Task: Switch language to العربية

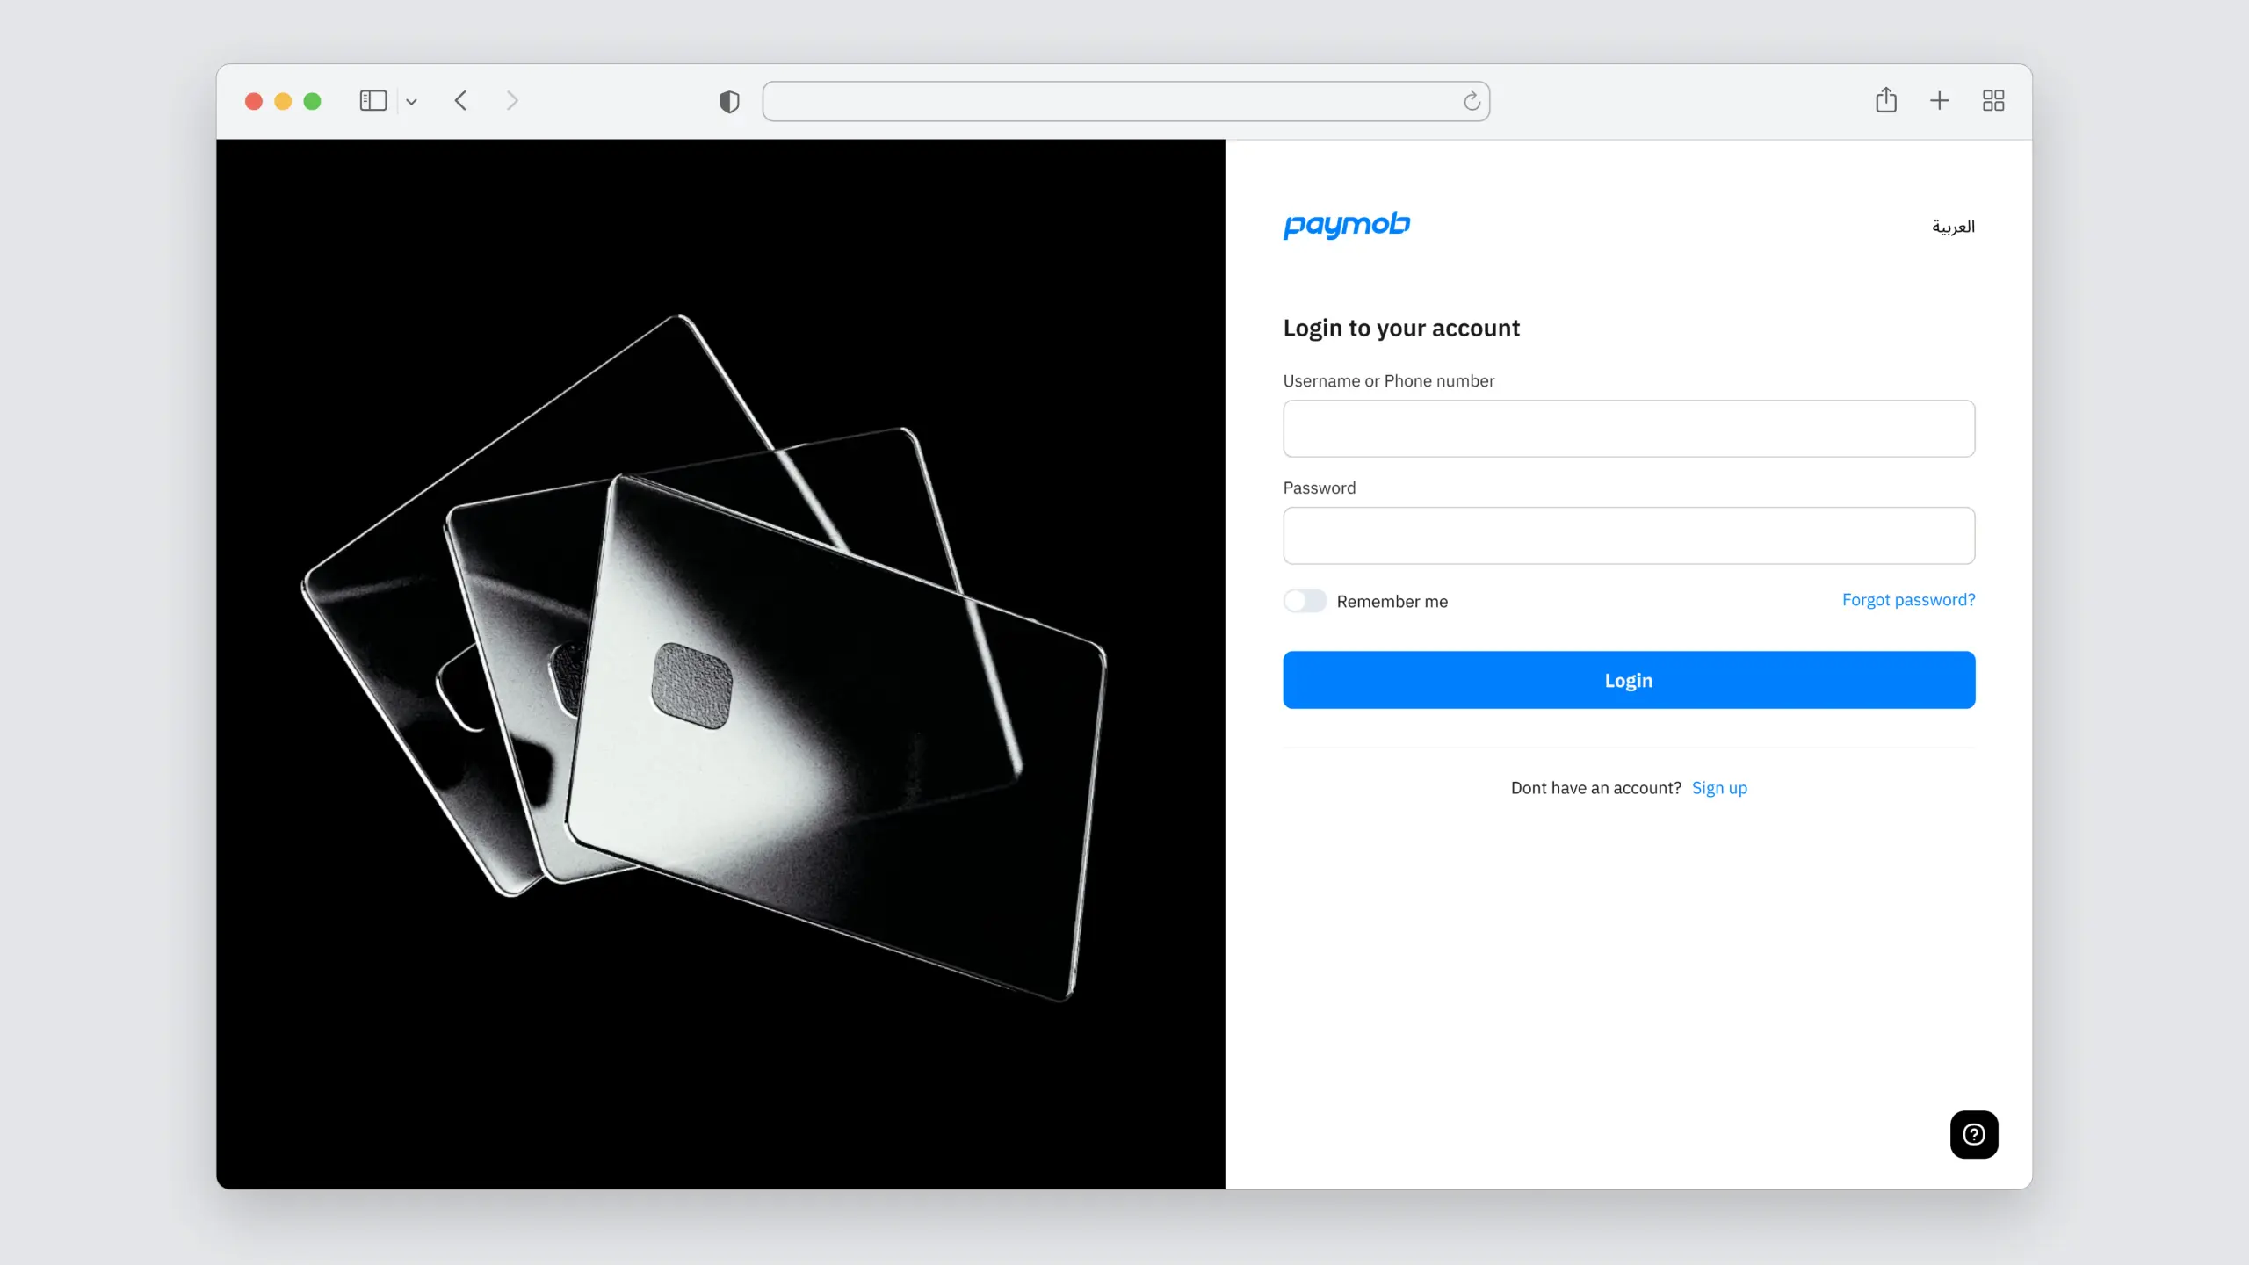Action: [1952, 227]
